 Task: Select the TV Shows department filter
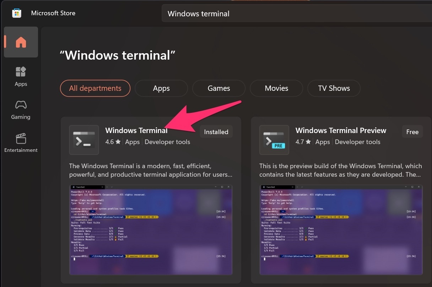point(334,88)
